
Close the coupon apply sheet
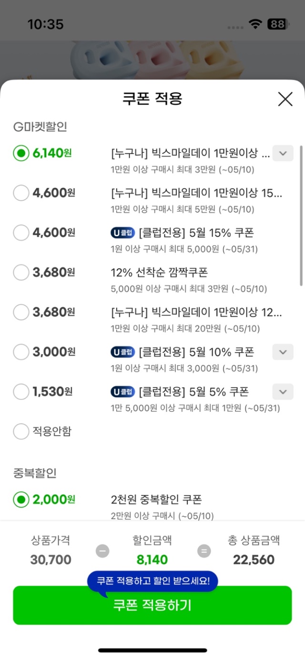pyautogui.click(x=285, y=99)
